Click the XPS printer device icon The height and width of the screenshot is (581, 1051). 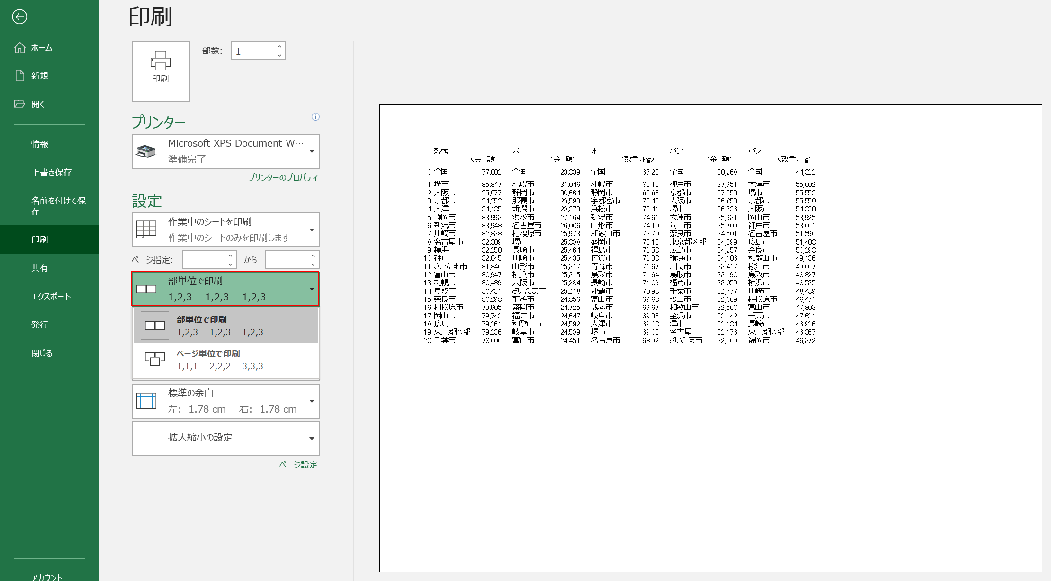tap(146, 151)
